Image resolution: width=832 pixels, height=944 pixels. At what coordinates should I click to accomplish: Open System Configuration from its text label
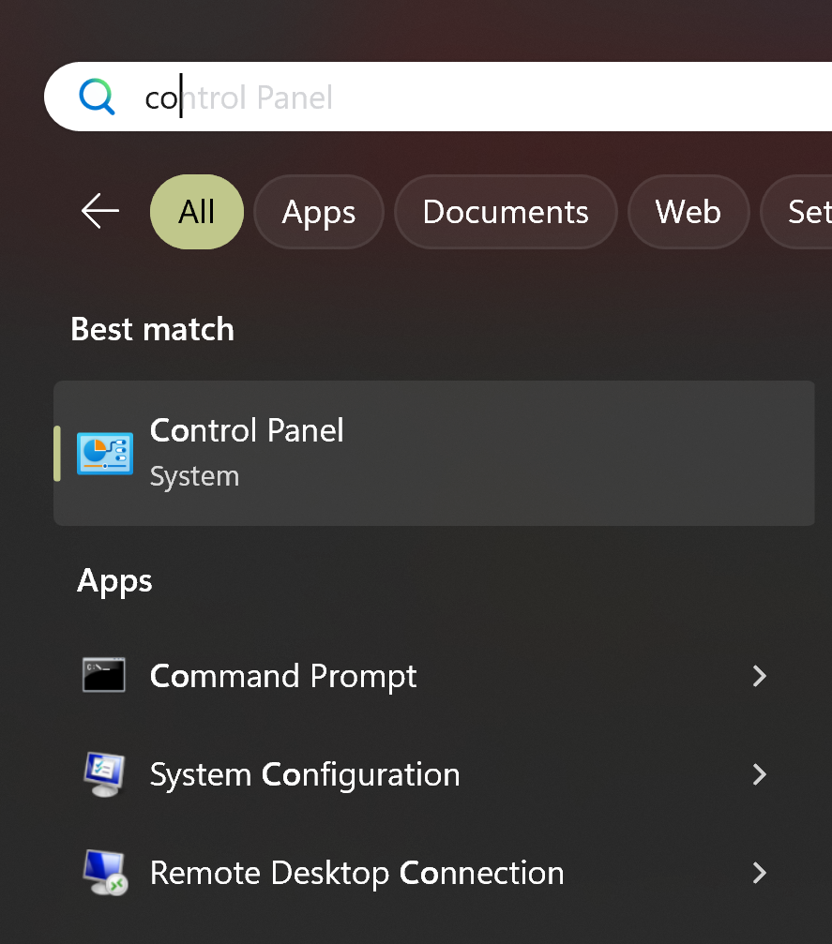click(305, 774)
